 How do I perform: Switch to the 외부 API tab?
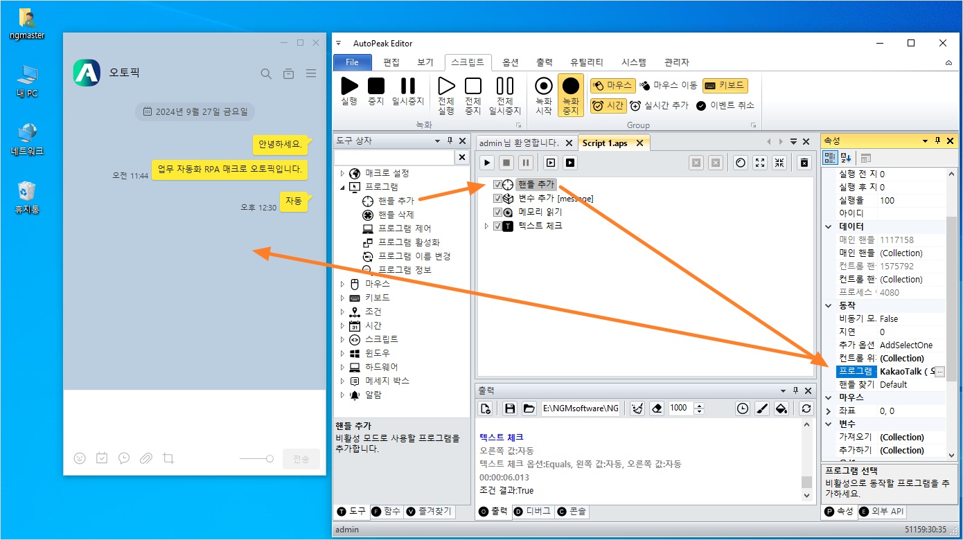coord(881,512)
